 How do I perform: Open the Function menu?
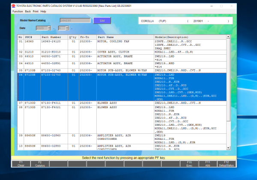pos(18,11)
